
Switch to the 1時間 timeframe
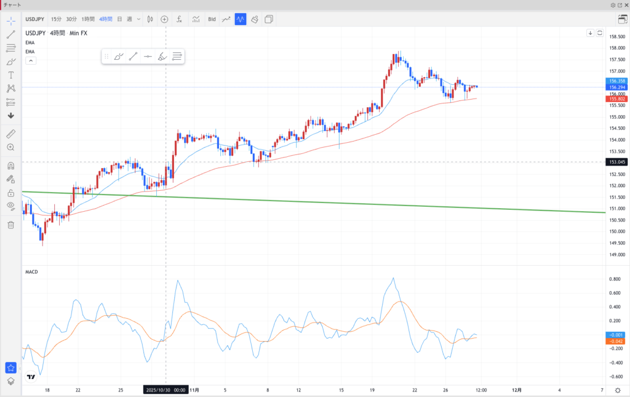tap(88, 19)
